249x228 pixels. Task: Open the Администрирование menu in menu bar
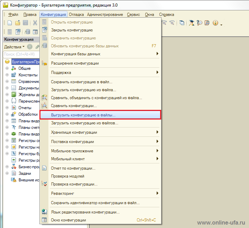coord(105,15)
